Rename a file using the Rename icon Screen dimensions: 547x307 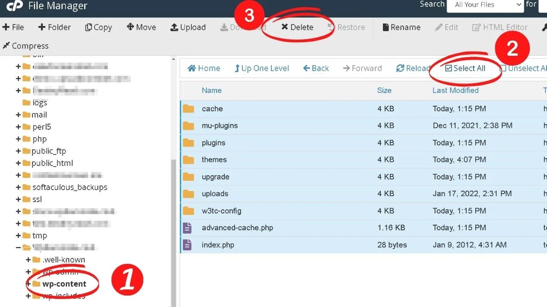click(401, 27)
